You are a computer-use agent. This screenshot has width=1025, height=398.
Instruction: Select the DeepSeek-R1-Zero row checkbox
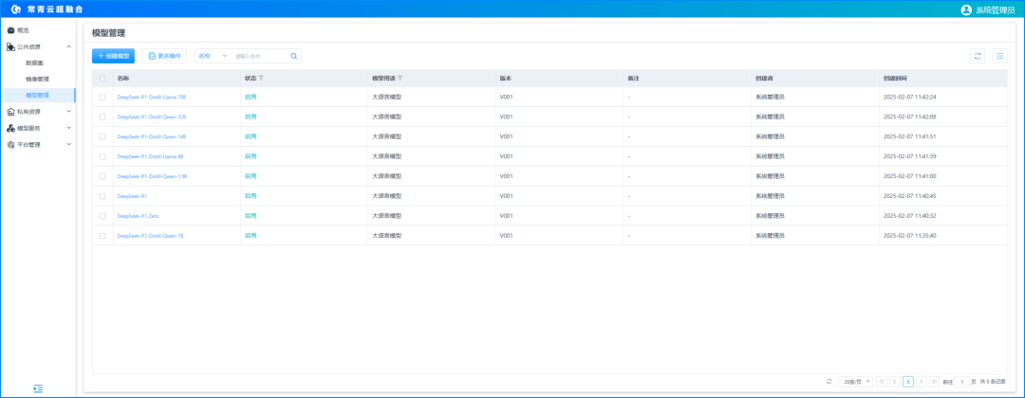pyautogui.click(x=102, y=216)
